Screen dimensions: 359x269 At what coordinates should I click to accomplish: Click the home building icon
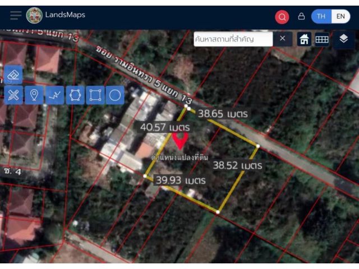(304, 39)
